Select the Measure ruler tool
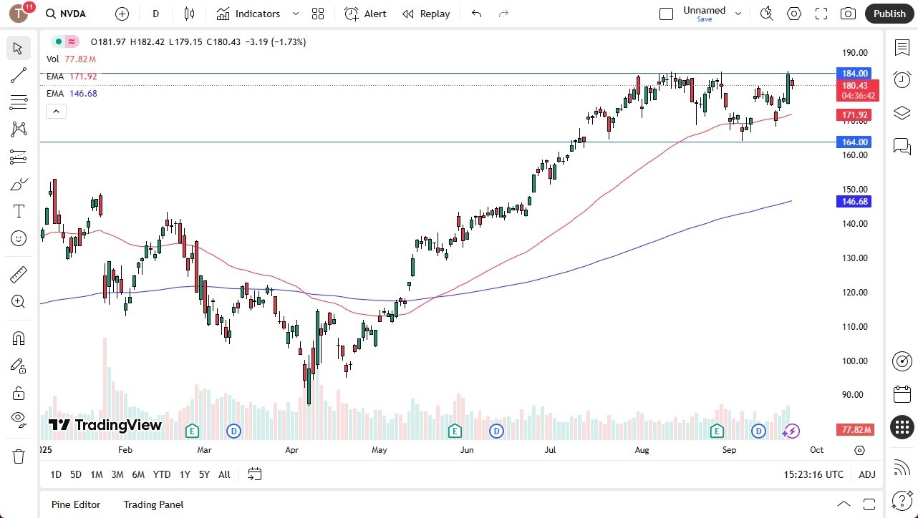 pos(18,274)
